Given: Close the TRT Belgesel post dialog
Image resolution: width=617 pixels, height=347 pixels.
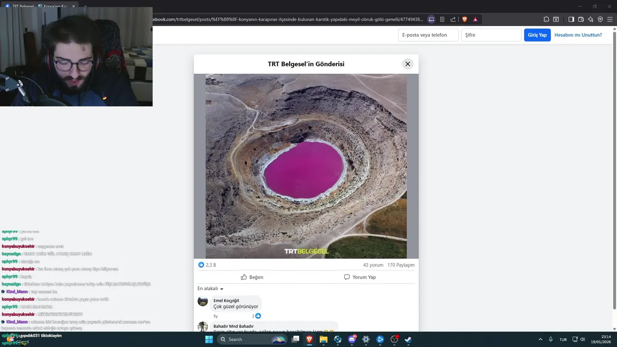Looking at the screenshot, I should [x=407, y=64].
